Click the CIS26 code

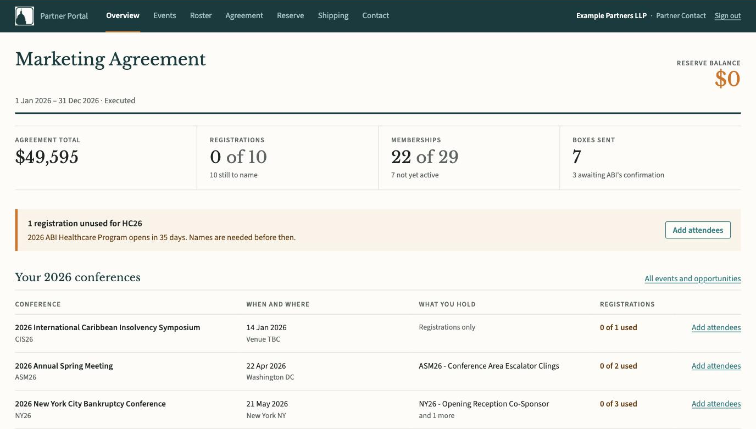[x=24, y=339]
